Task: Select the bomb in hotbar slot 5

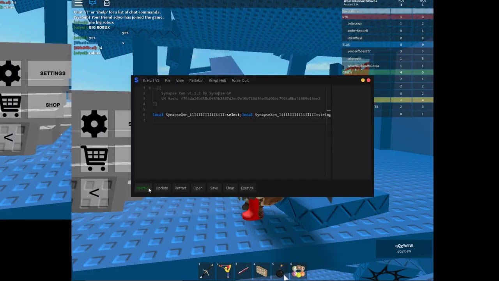Action: pyautogui.click(x=280, y=270)
